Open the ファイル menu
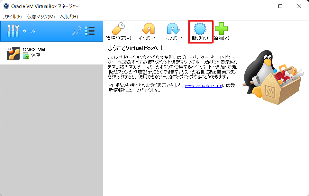Screen dimensions: 309x196 12,16
